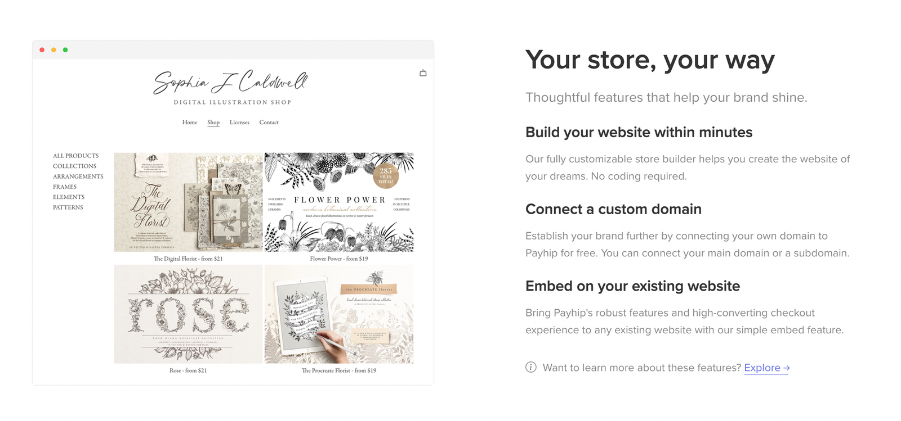
Task: Click the red traffic light in the browser mockup
Action: click(42, 49)
